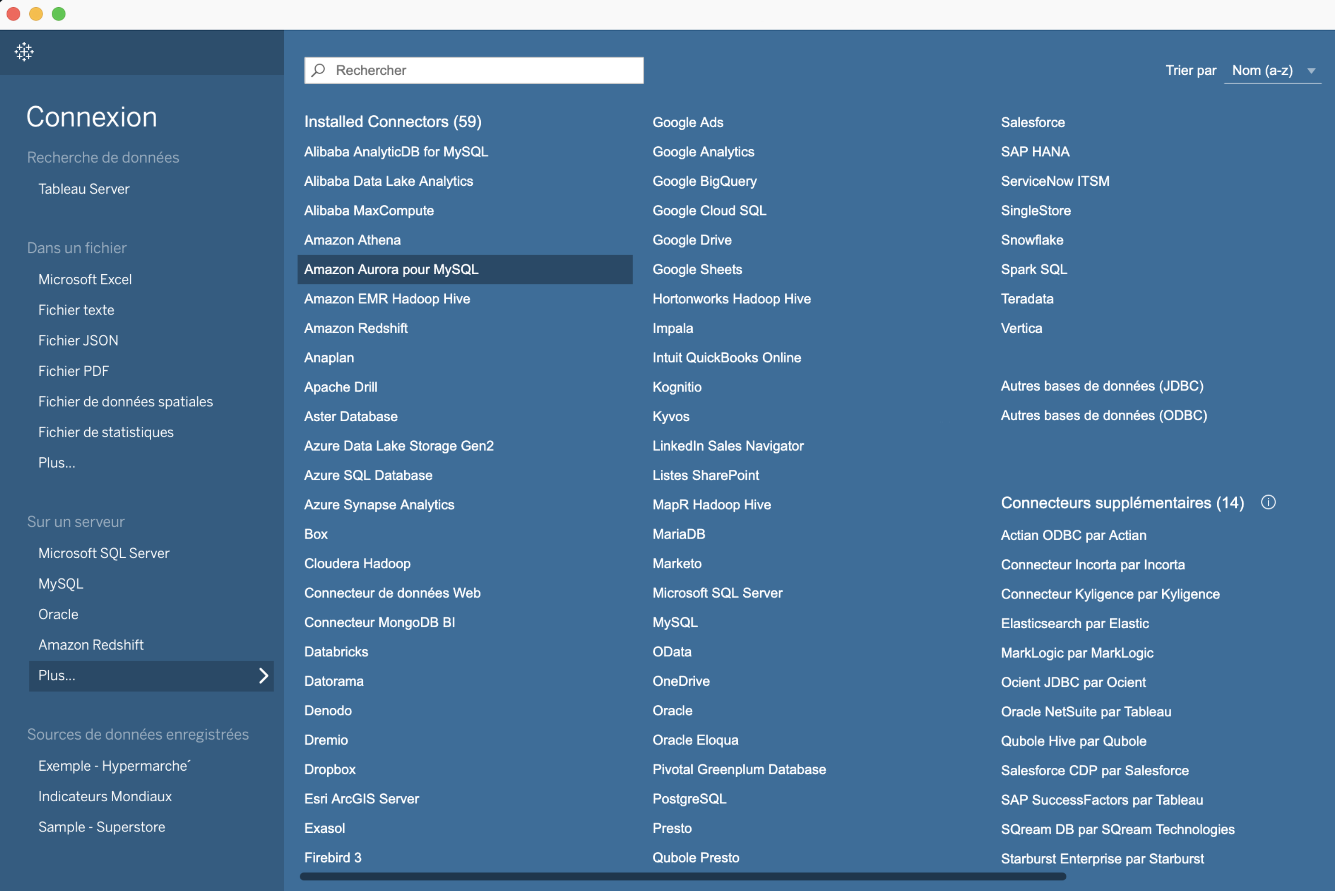Viewport: 1335px width, 891px height.
Task: Click the horizontal scrollbar at bottom
Action: pos(682,876)
